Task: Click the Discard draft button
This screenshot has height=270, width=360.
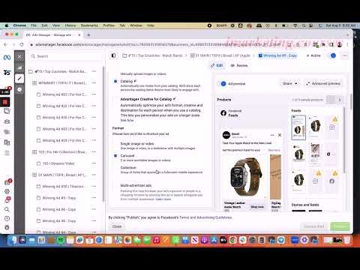Action: click(x=314, y=226)
